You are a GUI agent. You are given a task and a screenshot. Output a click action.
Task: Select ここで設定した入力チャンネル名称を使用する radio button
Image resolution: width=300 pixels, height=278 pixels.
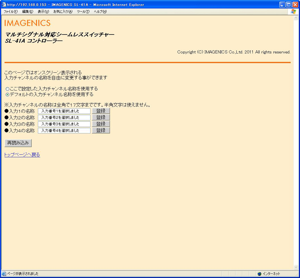click(x=8, y=89)
